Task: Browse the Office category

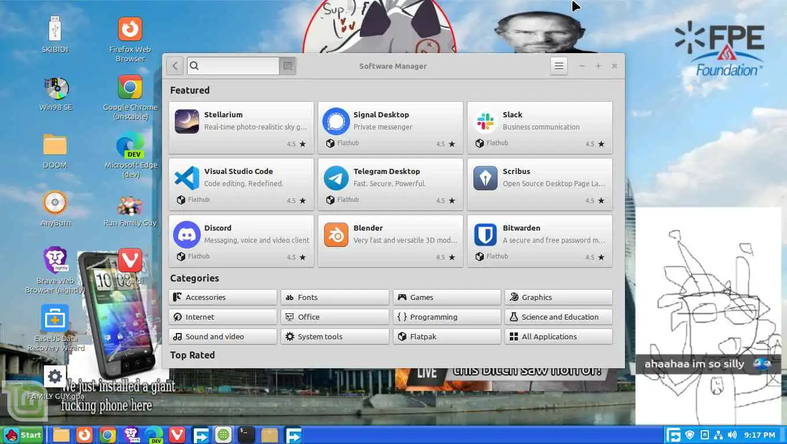Action: click(x=335, y=317)
